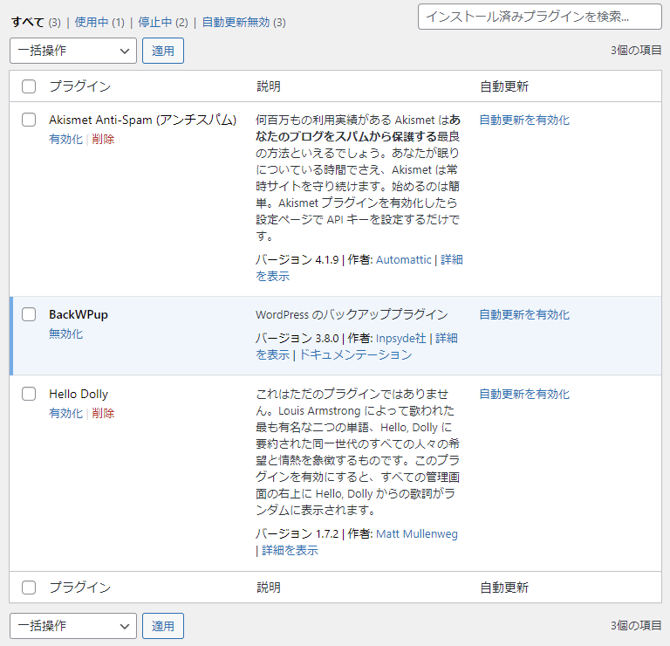670x646 pixels.
Task: Click the top 適用 apply button
Action: (x=163, y=51)
